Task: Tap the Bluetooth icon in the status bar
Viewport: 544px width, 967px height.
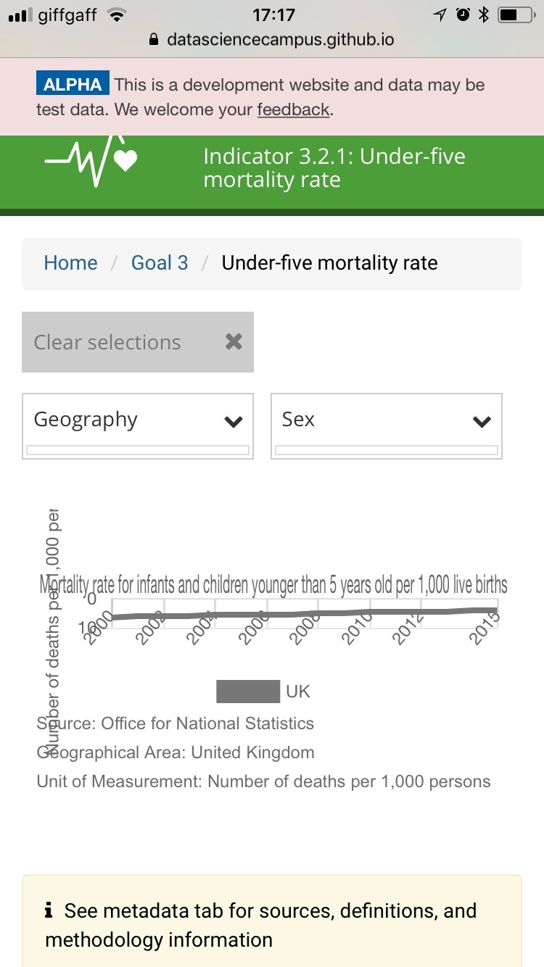Action: (x=485, y=13)
